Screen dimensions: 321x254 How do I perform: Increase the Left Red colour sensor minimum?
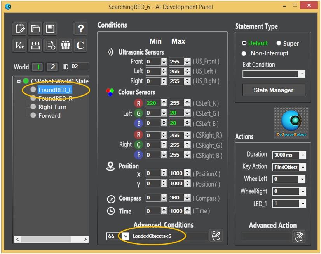(x=164, y=102)
